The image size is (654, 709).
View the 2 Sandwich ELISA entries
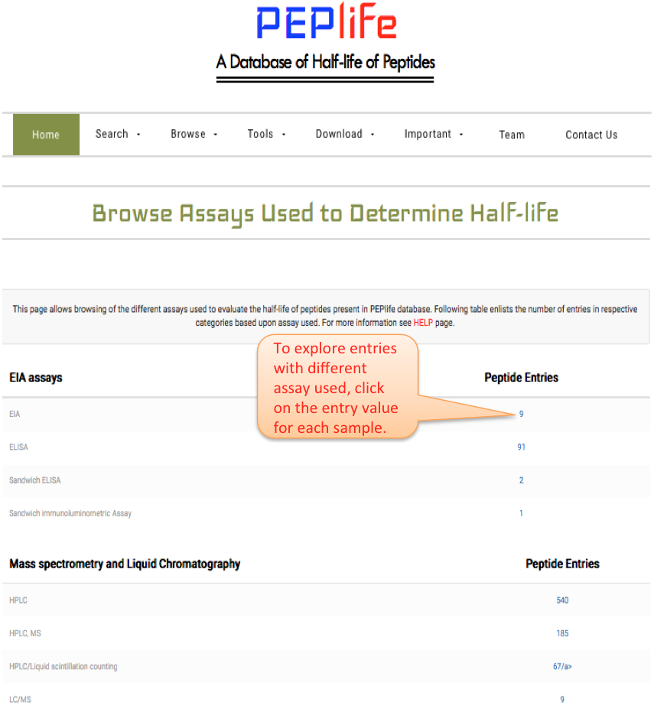(521, 480)
